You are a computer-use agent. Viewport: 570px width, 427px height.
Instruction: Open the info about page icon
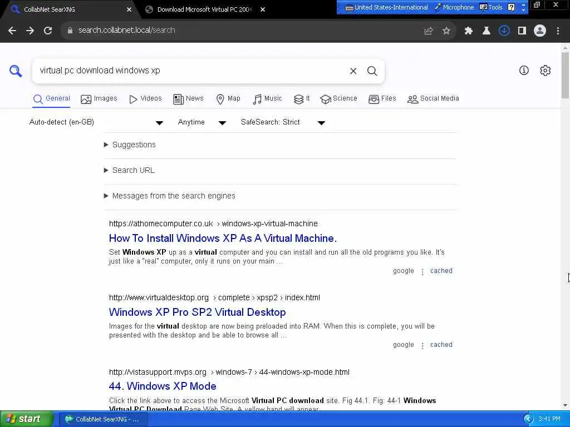(x=524, y=71)
